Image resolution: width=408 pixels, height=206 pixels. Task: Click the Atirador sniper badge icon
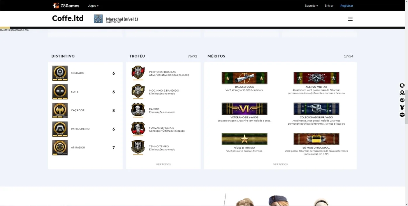tap(60, 148)
